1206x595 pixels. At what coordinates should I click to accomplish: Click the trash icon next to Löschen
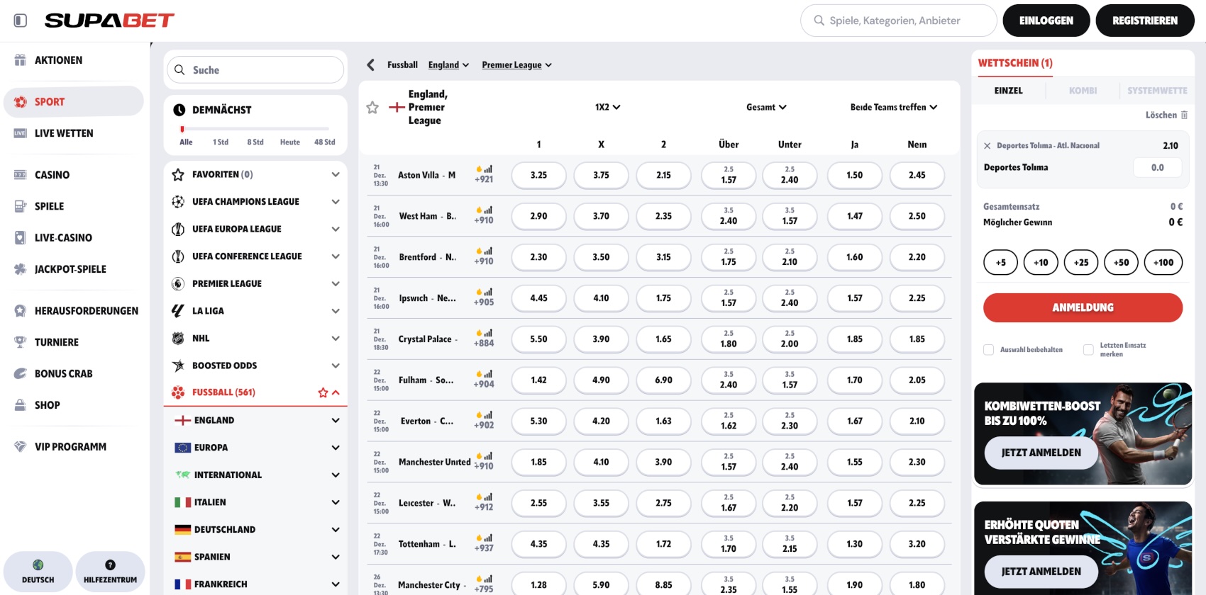(x=1184, y=115)
